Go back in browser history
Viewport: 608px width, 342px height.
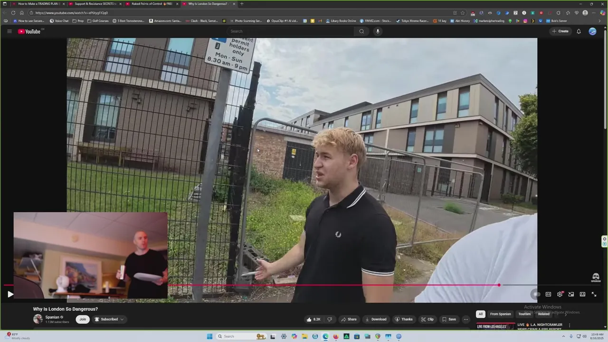click(x=5, y=13)
